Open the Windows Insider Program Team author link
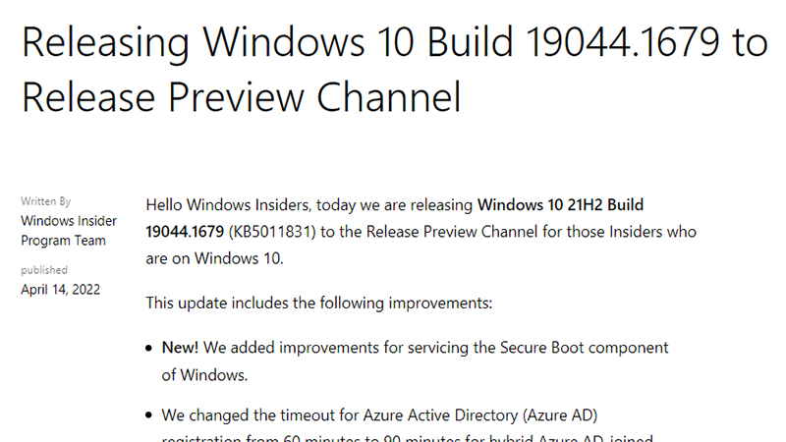The height and width of the screenshot is (442, 786). (63, 231)
